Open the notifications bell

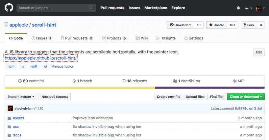(238, 8)
